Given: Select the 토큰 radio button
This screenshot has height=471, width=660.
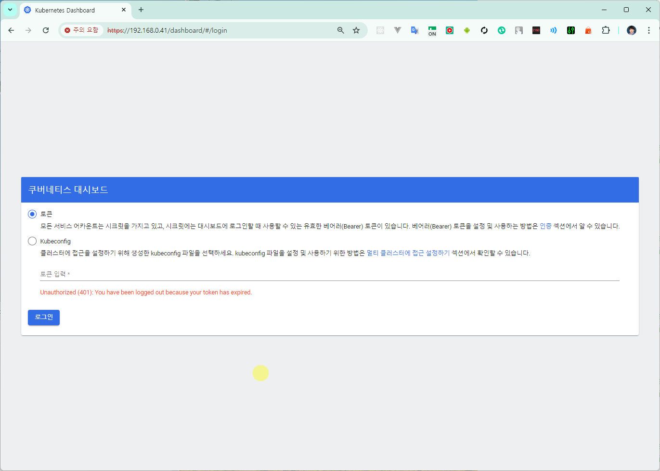Looking at the screenshot, I should [x=32, y=214].
